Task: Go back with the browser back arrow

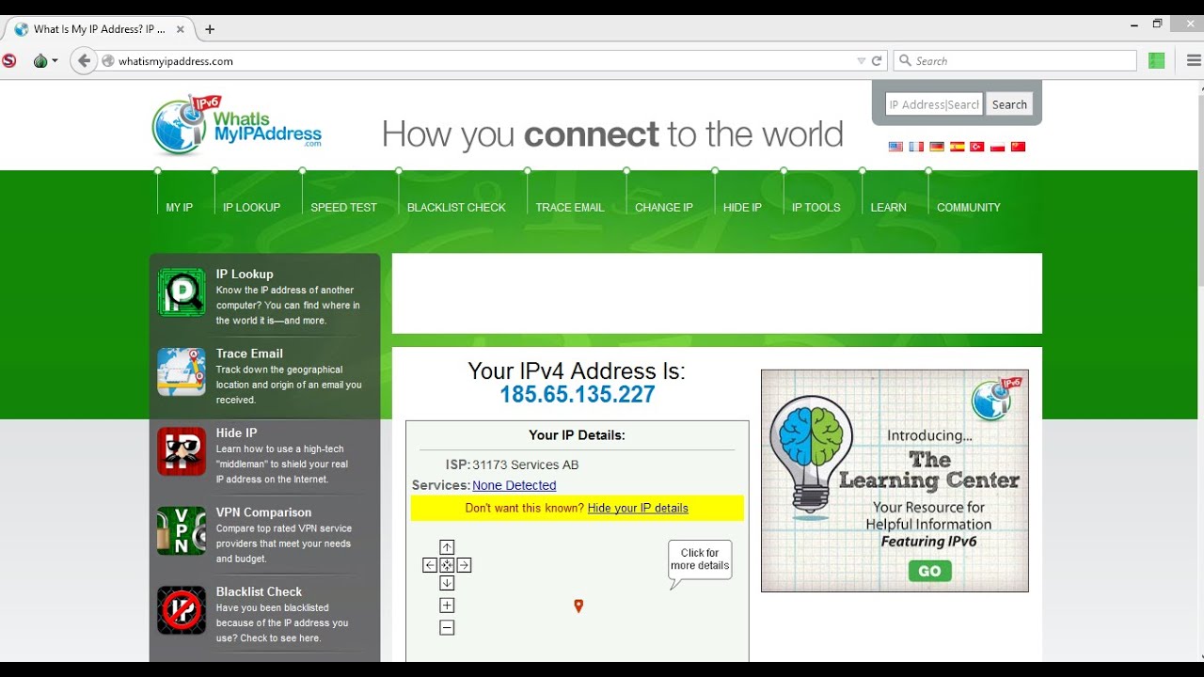Action: coord(84,61)
